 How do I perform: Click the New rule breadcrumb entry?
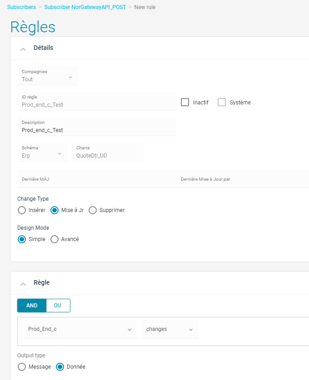click(x=145, y=7)
